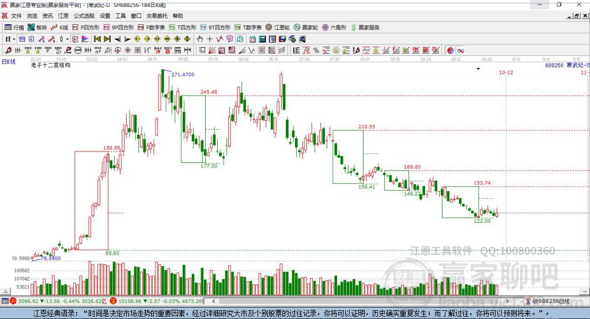Select the Gann fan lines tool
The height and width of the screenshot is (319, 590).
(211, 51)
